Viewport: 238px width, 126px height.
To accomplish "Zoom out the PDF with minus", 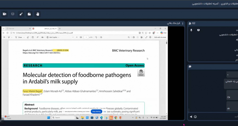I will 73,37.
